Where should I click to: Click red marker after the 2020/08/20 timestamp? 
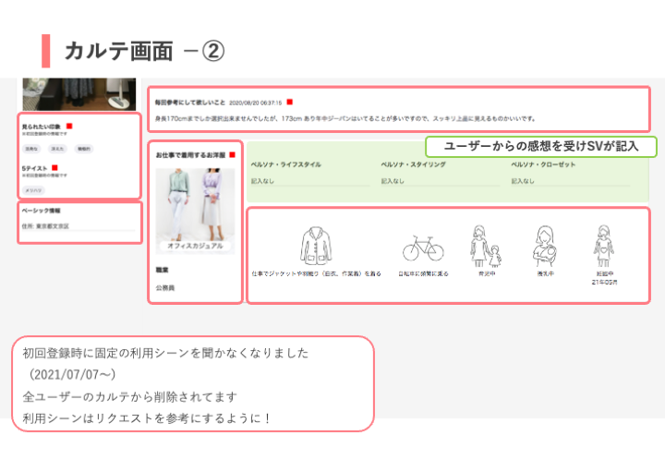coord(289,102)
